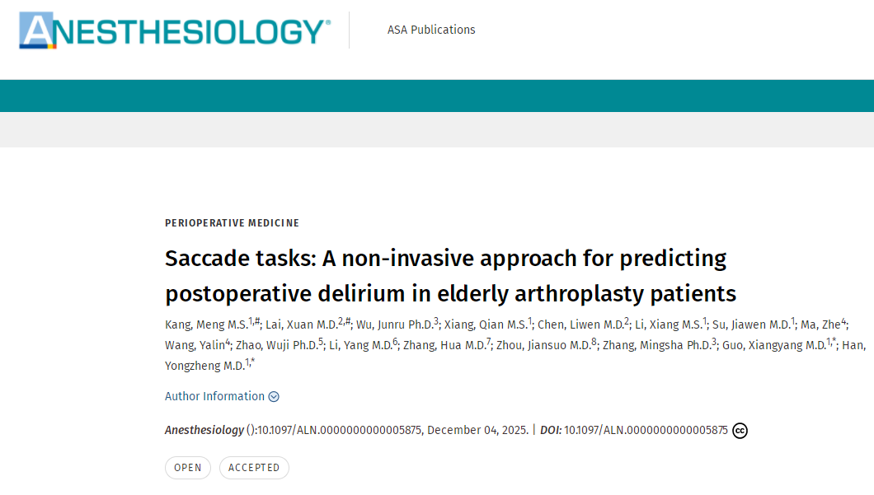Screen dimensions: 874x495
Task: Open ASA Publications link
Action: tap(431, 30)
